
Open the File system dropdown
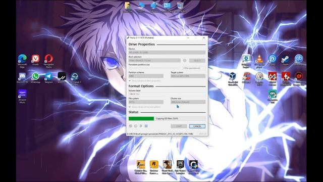146,102
